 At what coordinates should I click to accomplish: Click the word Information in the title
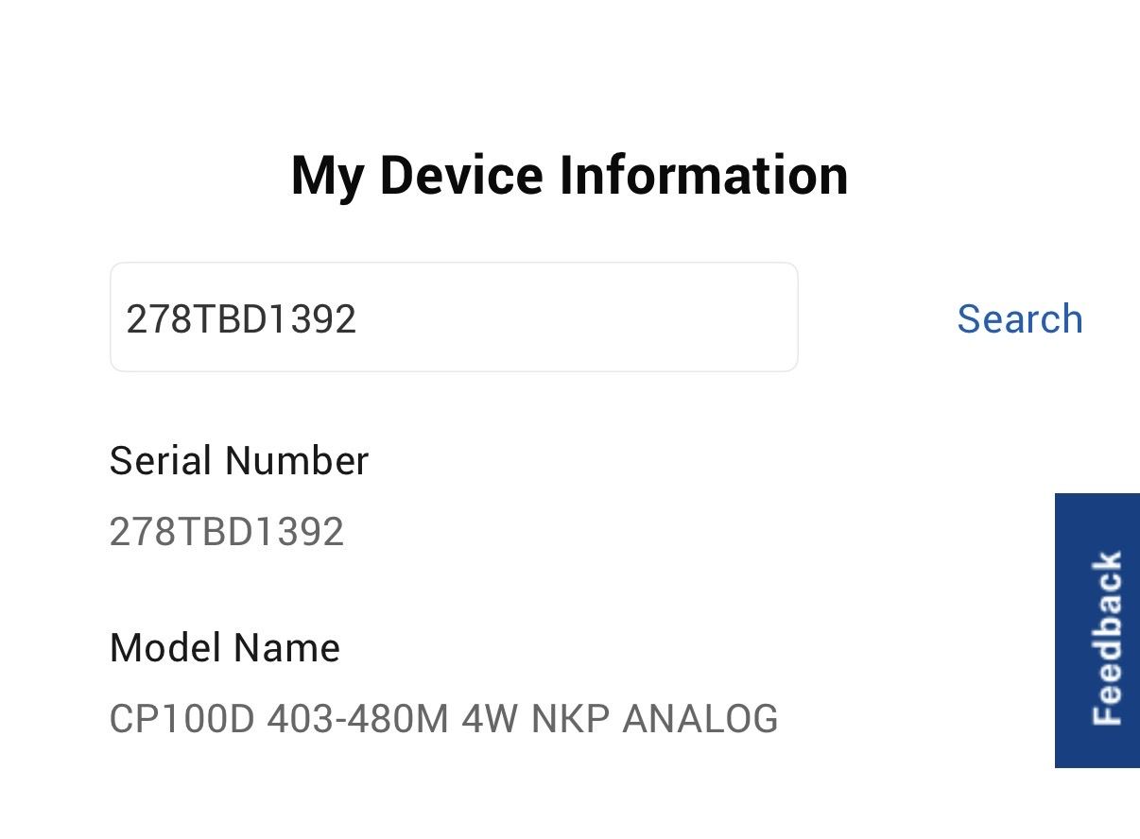[703, 176]
